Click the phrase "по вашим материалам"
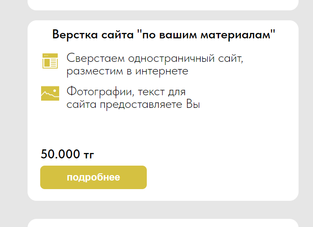The height and width of the screenshot is (227, 313). tap(206, 35)
